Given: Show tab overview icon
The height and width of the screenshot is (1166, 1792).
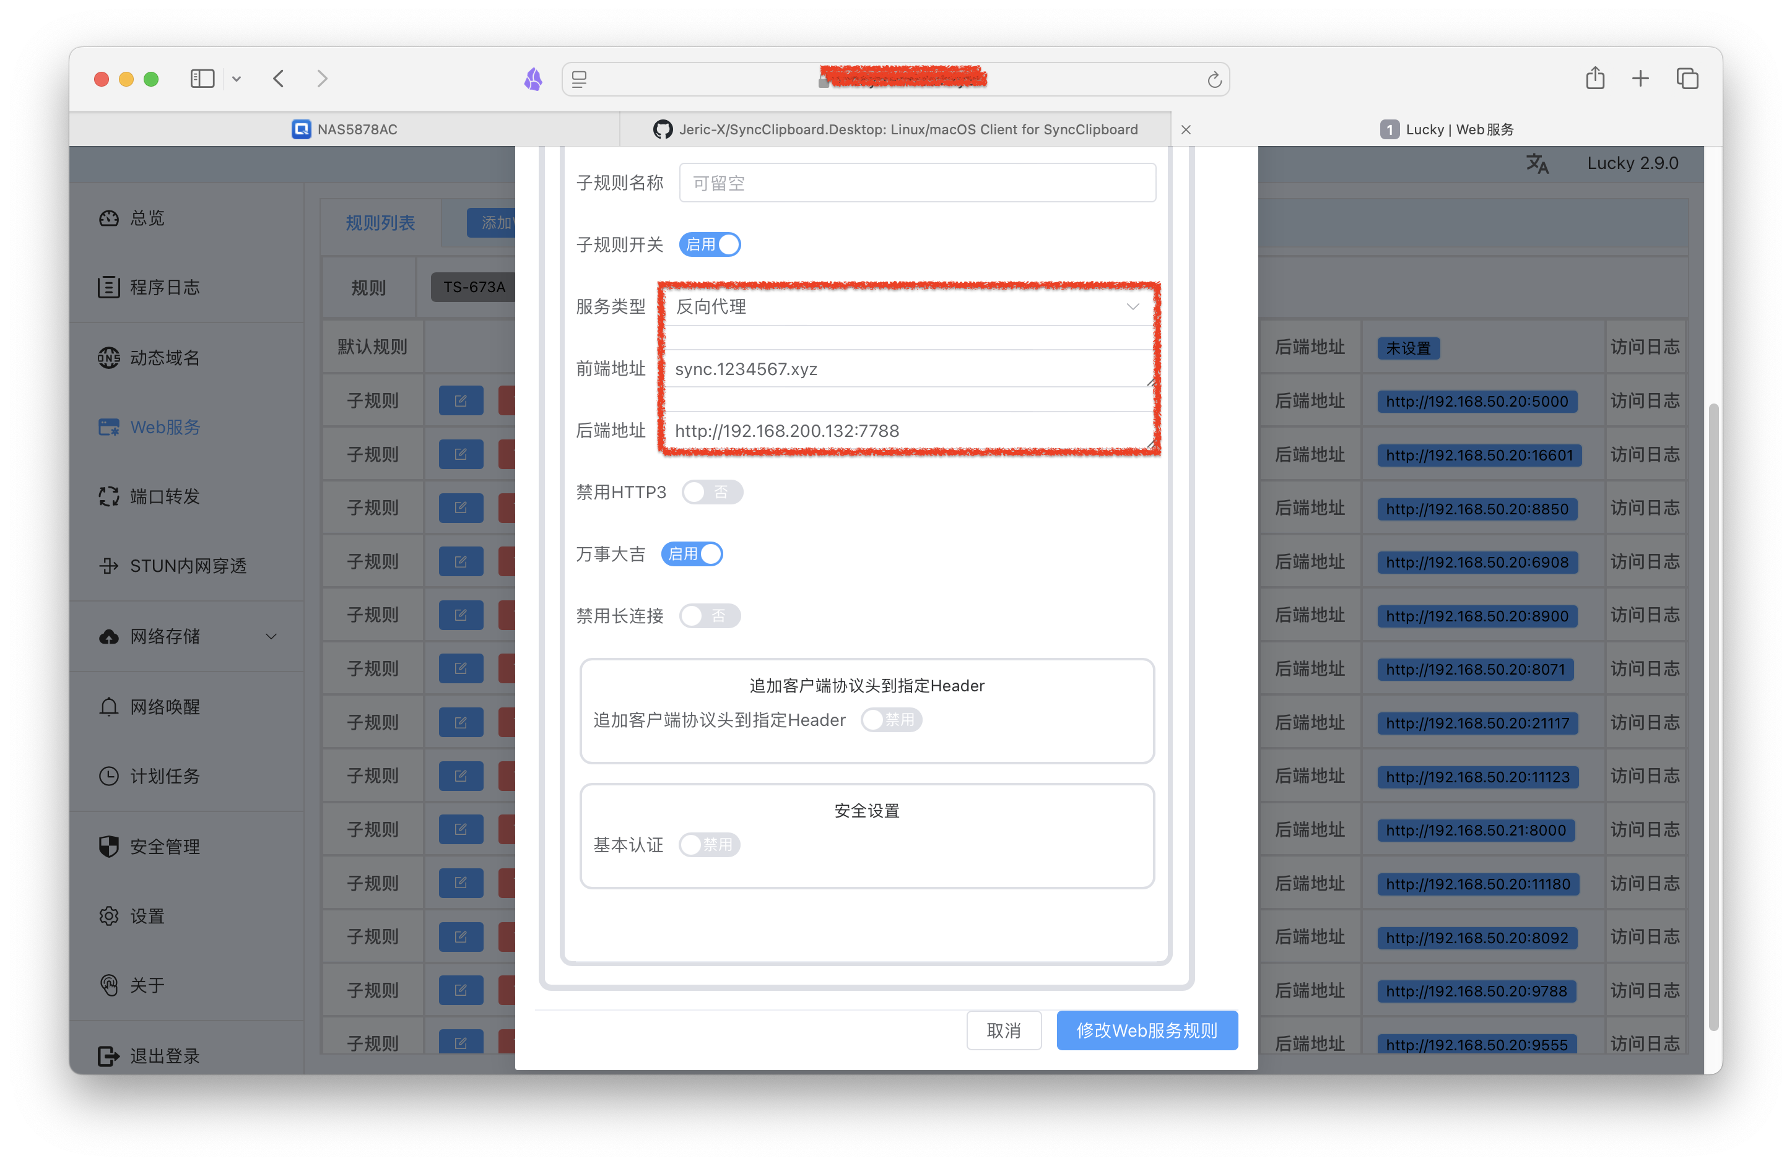Looking at the screenshot, I should click(x=1687, y=78).
